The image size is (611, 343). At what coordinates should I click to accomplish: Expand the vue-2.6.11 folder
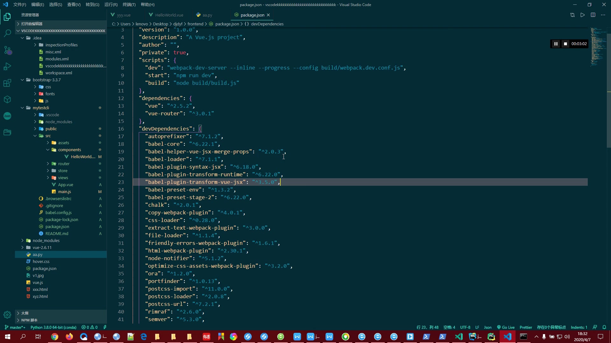coord(23,247)
